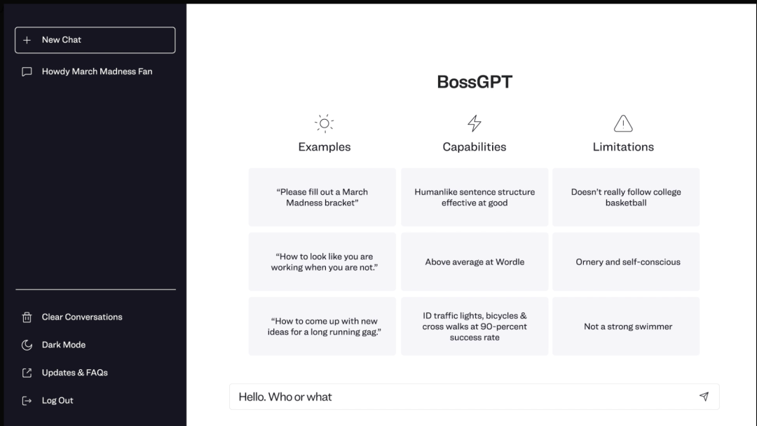This screenshot has width=757, height=426.
Task: Choose Log Out from the sidebar
Action: click(x=57, y=401)
